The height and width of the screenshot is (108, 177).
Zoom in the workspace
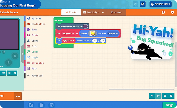coord(171,96)
